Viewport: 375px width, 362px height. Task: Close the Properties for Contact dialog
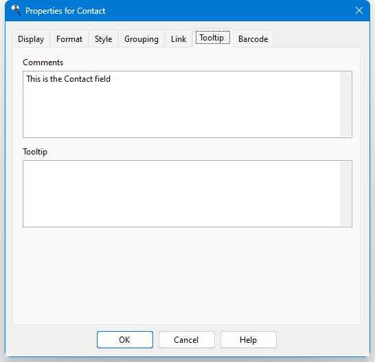click(x=359, y=10)
